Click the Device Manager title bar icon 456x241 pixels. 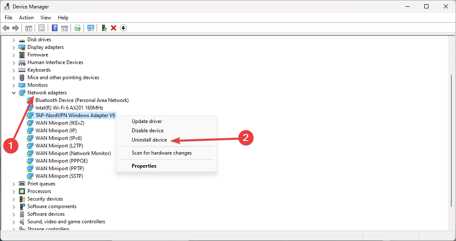click(7, 6)
